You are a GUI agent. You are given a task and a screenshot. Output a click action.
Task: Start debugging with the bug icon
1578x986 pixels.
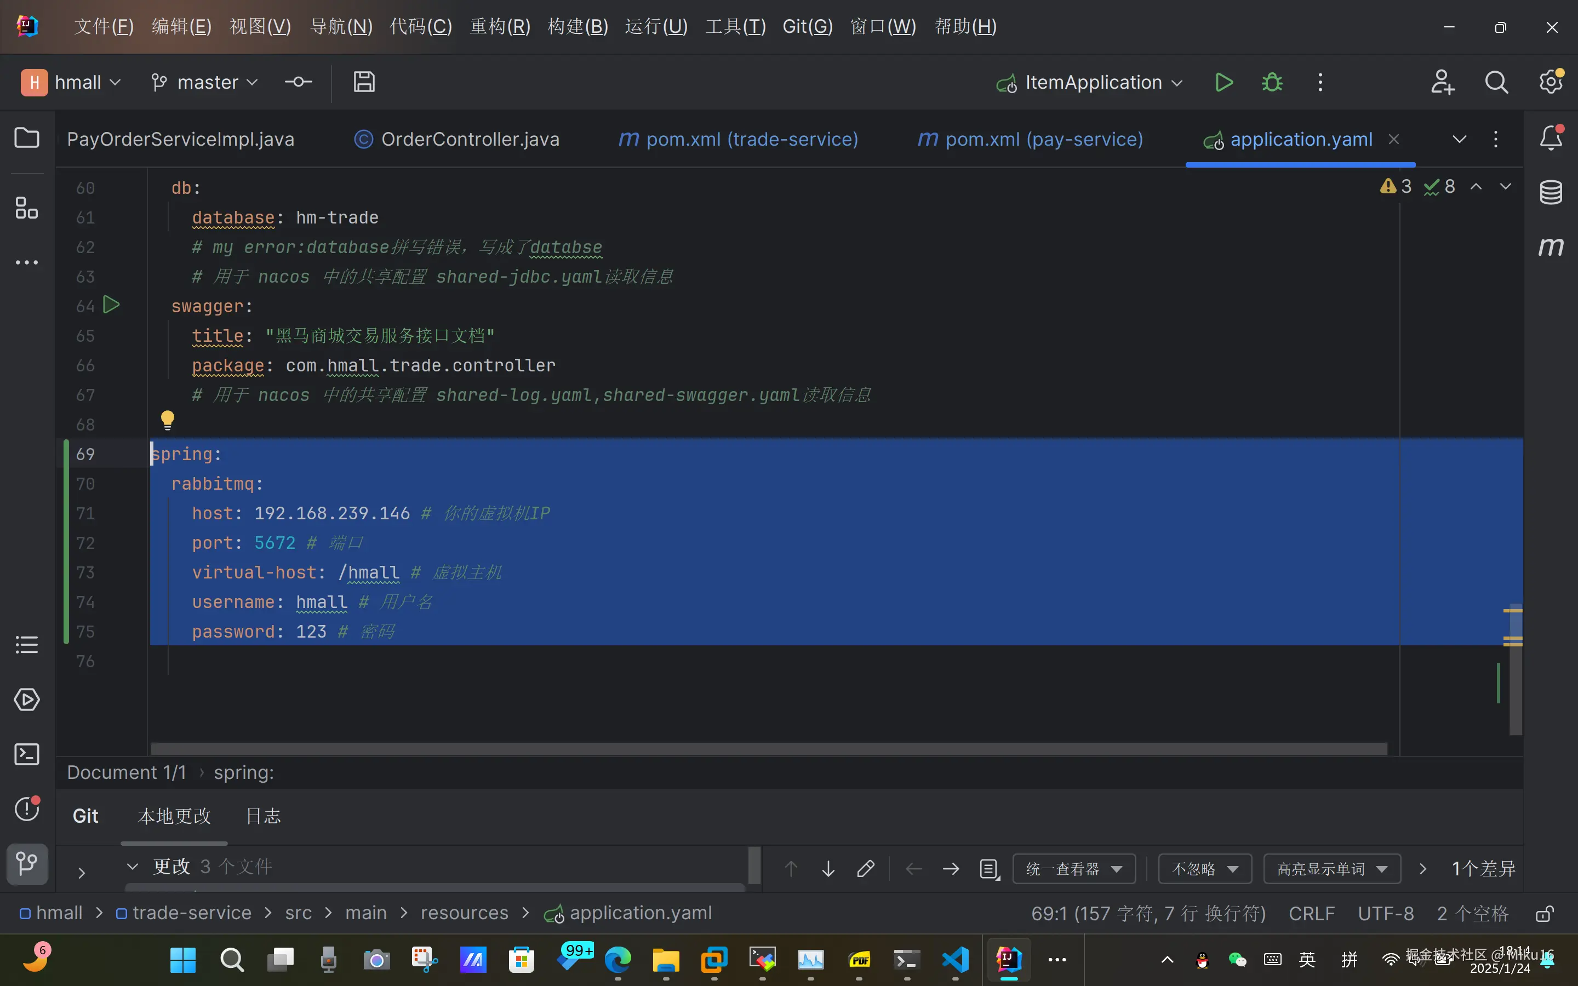(1272, 82)
